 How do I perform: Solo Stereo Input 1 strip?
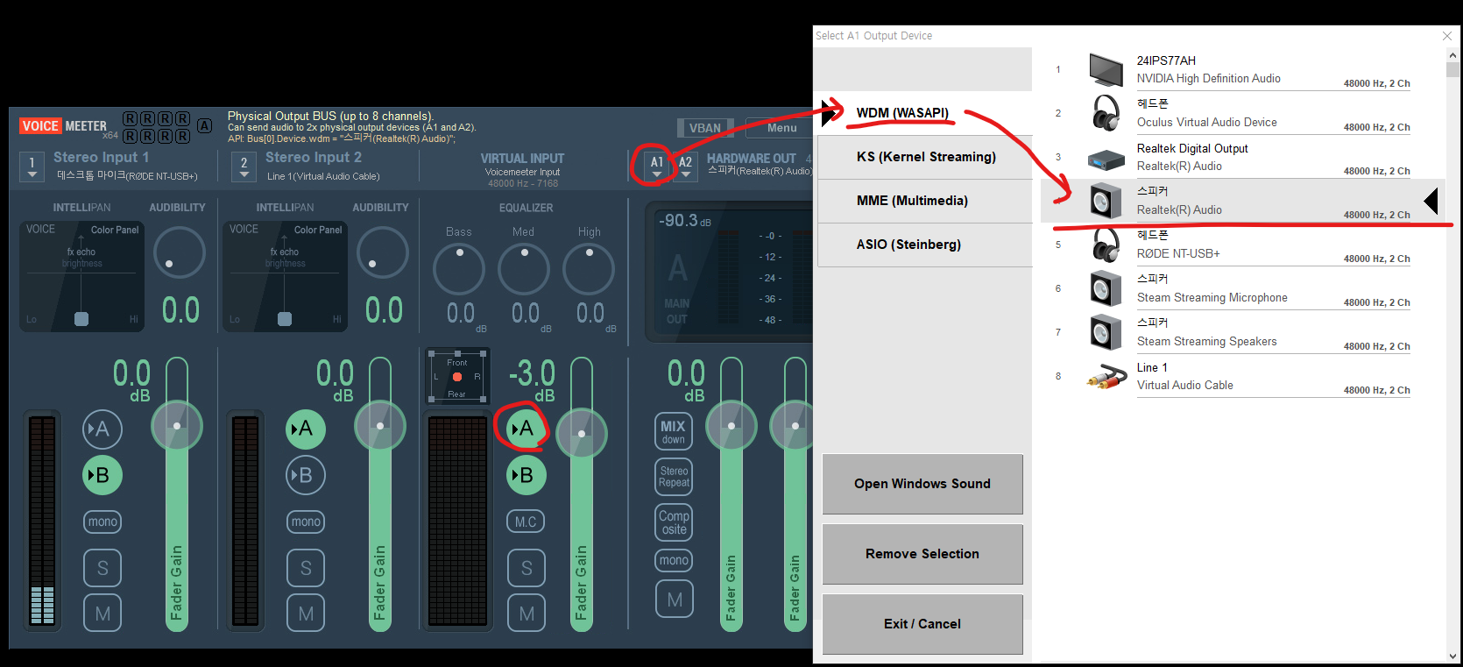(x=102, y=568)
